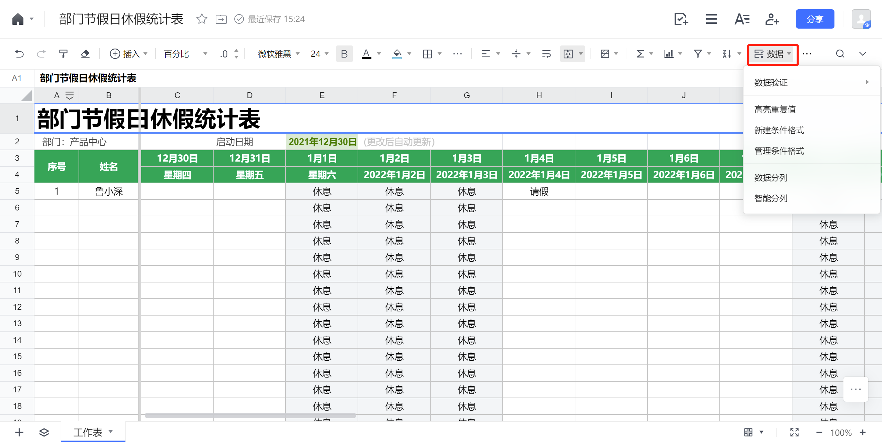Image resolution: width=882 pixels, height=443 pixels.
Task: Select 高亮重复值 from data menu
Action: (775, 110)
